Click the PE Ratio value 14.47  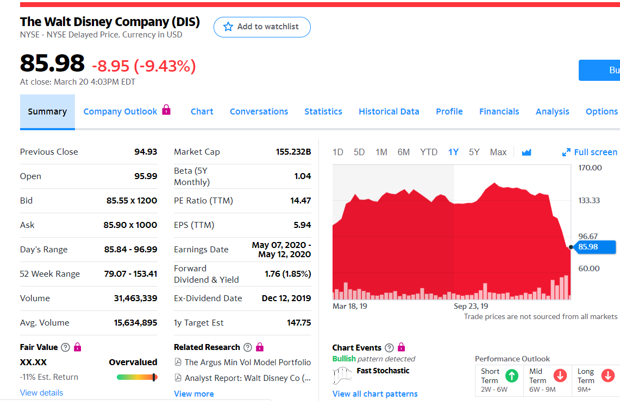click(300, 201)
